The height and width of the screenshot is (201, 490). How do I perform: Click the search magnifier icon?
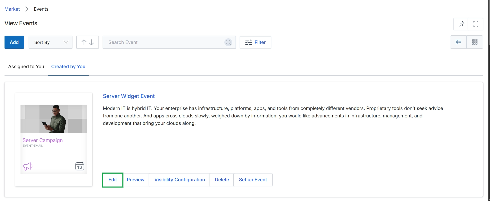tap(228, 42)
